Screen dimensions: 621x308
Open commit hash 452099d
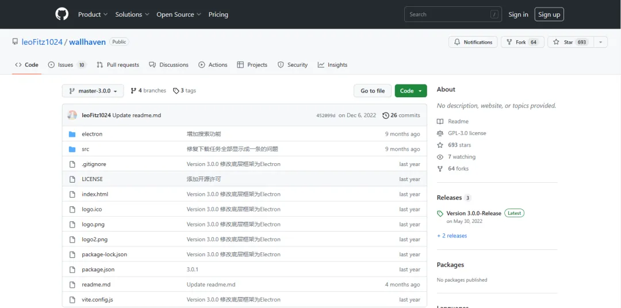coord(325,115)
